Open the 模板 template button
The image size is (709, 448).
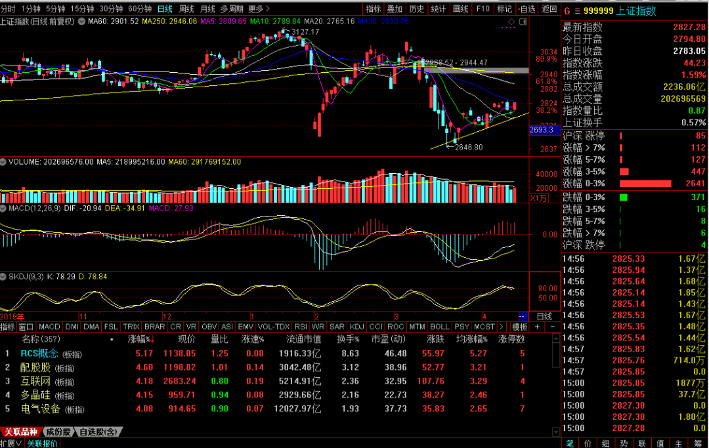coord(520,327)
